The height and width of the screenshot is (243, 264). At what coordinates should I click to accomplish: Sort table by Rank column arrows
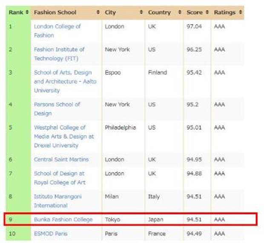[27, 12]
